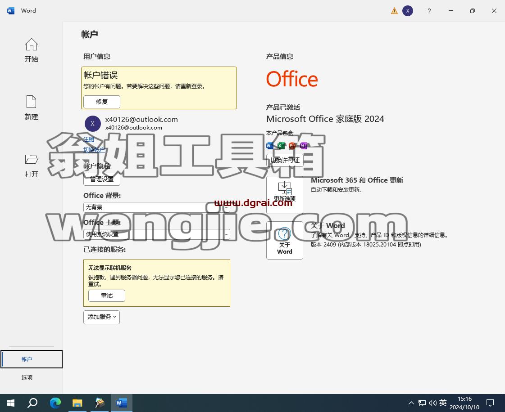
Task: Click the Excel product icon
Action: click(281, 146)
